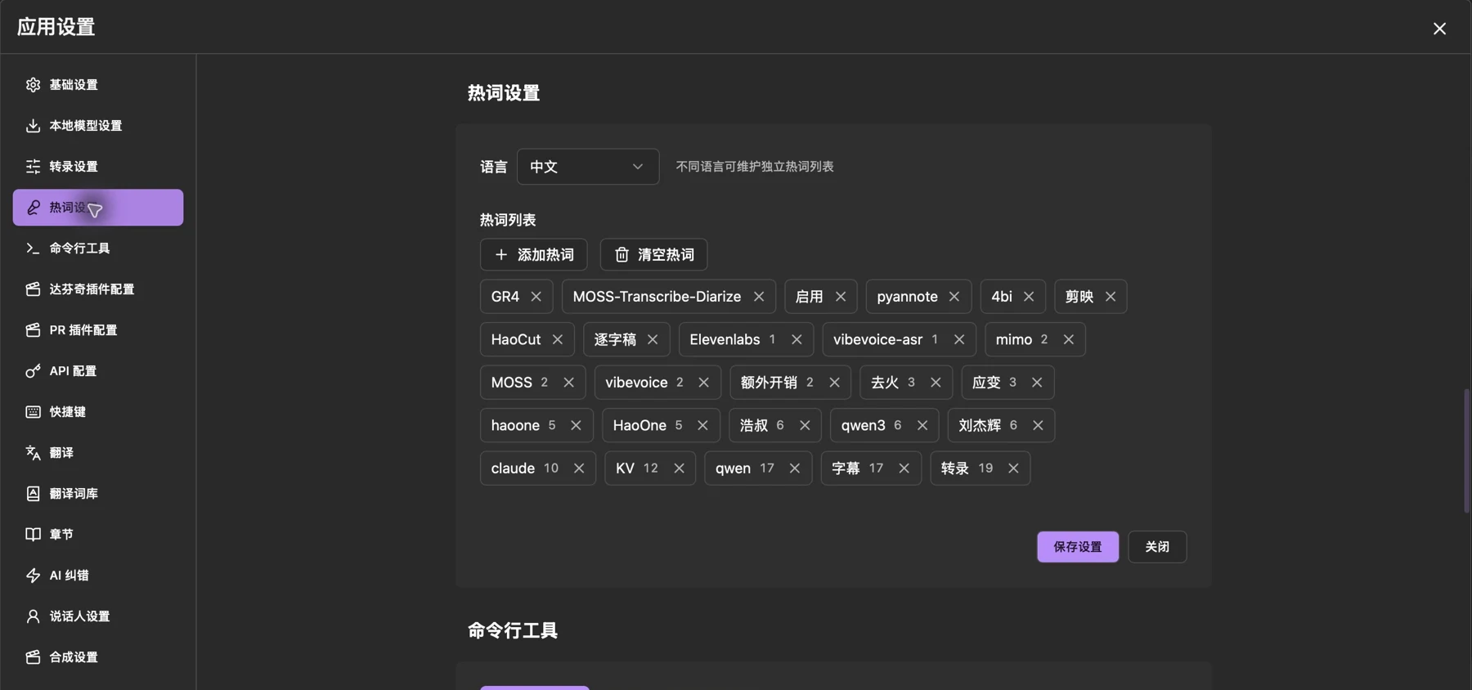Remove the KV hotword
This screenshot has width=1472, height=690.
point(679,468)
